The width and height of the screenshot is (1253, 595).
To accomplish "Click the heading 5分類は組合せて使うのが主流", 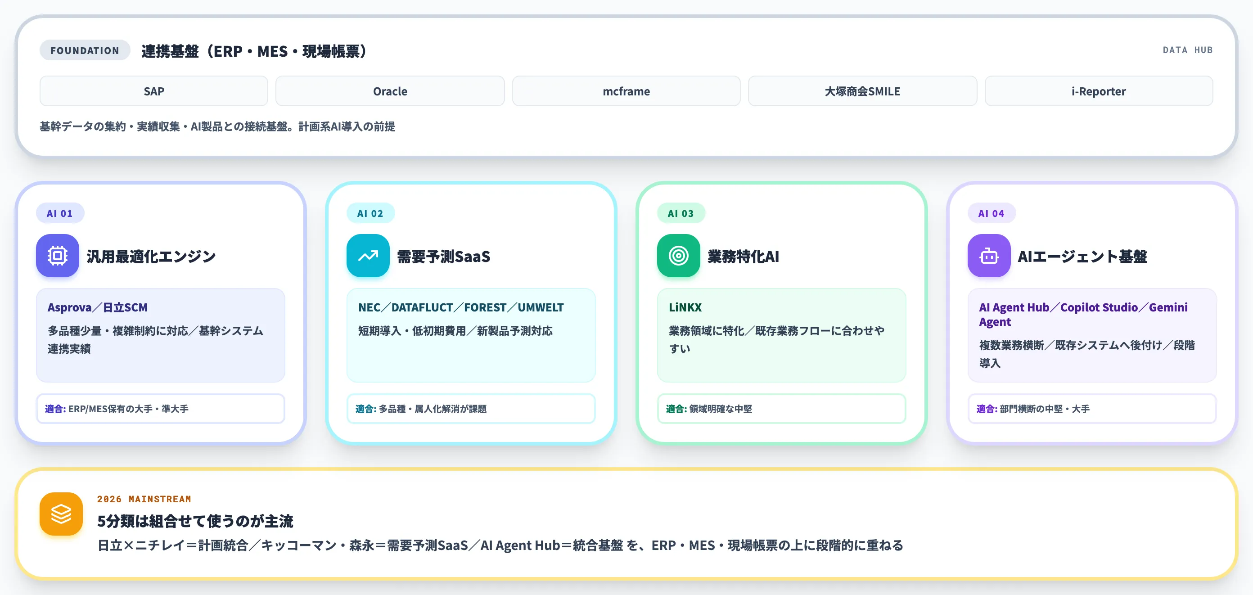I will pos(195,521).
